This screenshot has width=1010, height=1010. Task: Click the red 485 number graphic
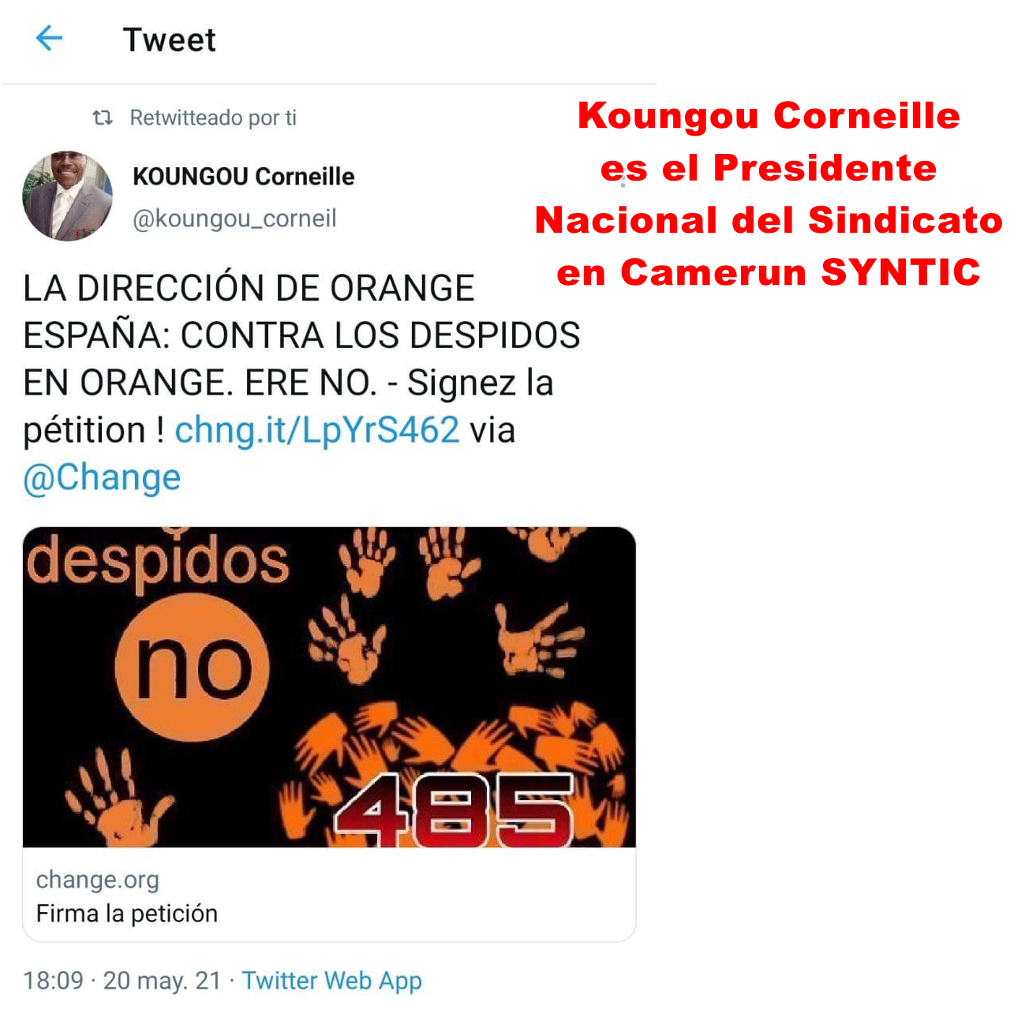pos(454,810)
